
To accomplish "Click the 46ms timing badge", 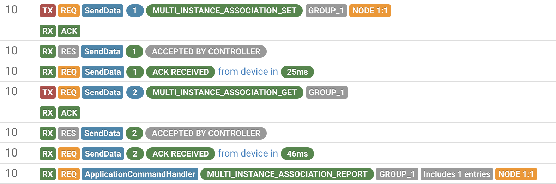I will coord(297,154).
